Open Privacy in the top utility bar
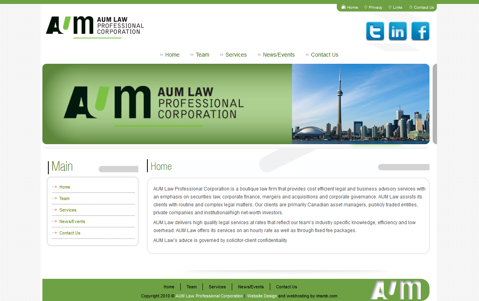 coord(376,7)
